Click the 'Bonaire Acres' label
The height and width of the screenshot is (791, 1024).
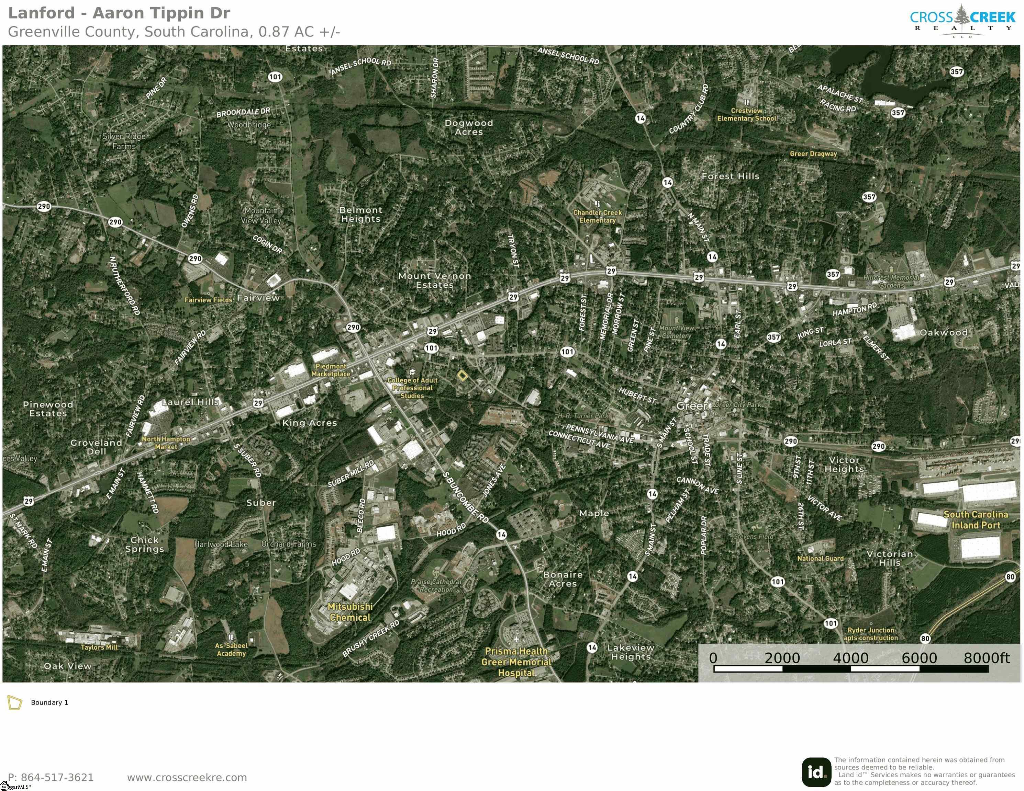point(563,579)
